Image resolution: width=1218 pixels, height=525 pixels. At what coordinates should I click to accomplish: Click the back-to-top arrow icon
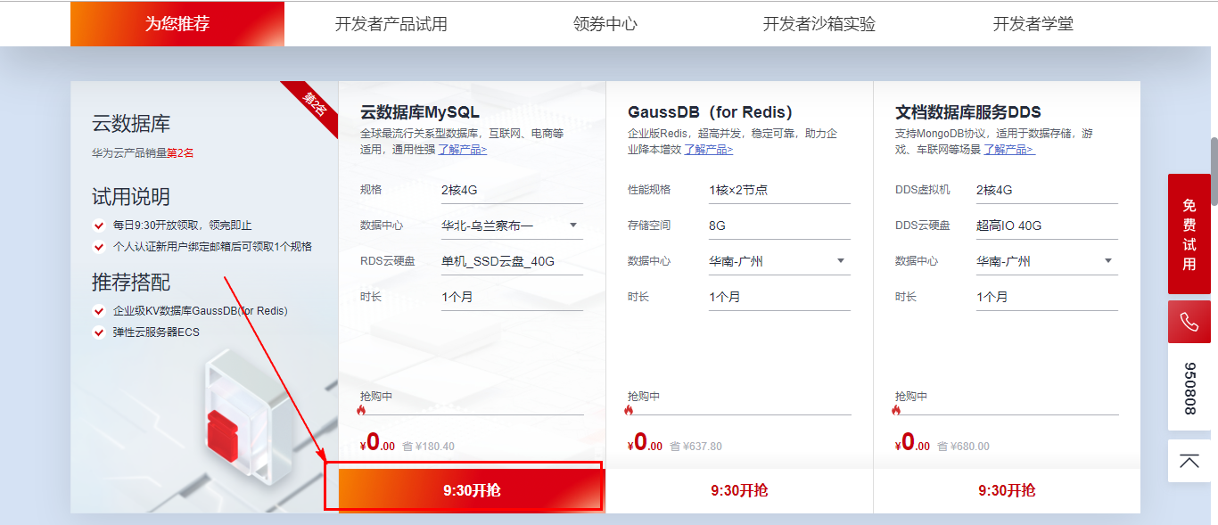click(1189, 461)
